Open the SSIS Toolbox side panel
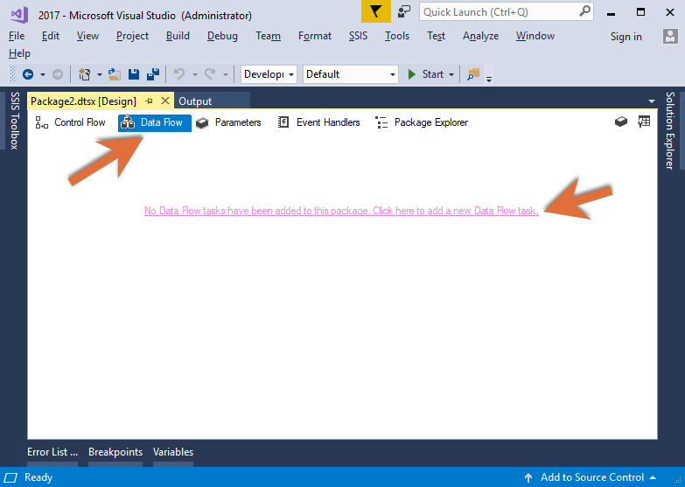This screenshot has width=685, height=487. tap(14, 121)
